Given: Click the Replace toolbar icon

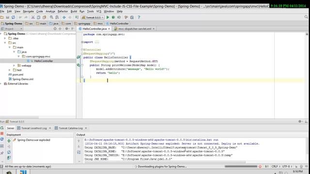Looking at the screenshot, I should pos(57,17).
